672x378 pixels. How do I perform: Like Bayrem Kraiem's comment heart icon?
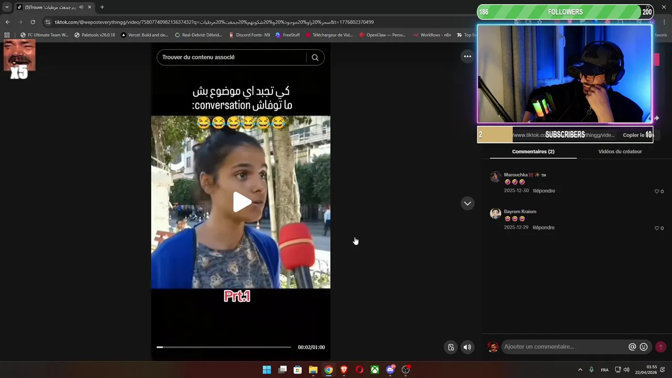(657, 228)
